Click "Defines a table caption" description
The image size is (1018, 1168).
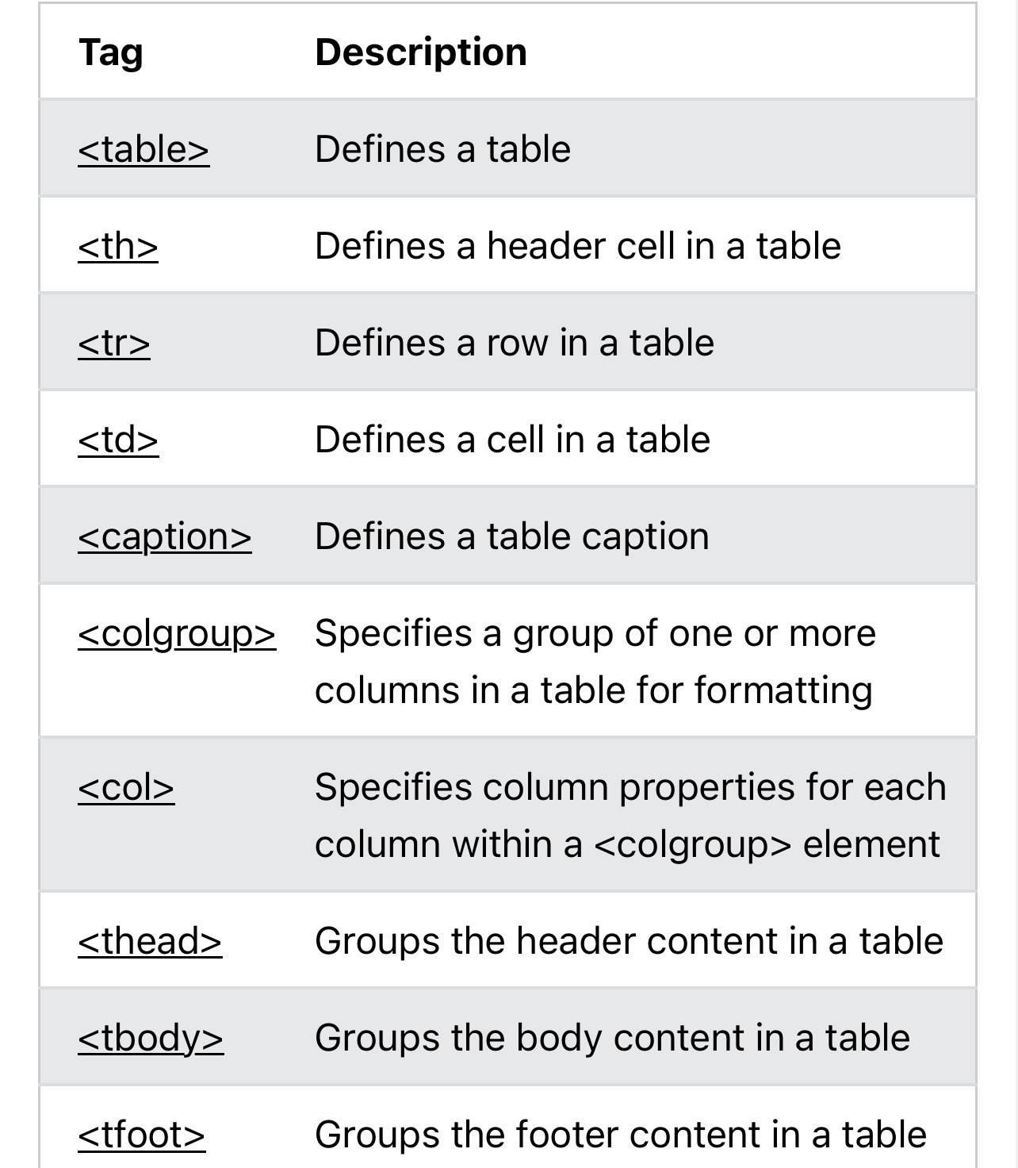click(x=511, y=536)
